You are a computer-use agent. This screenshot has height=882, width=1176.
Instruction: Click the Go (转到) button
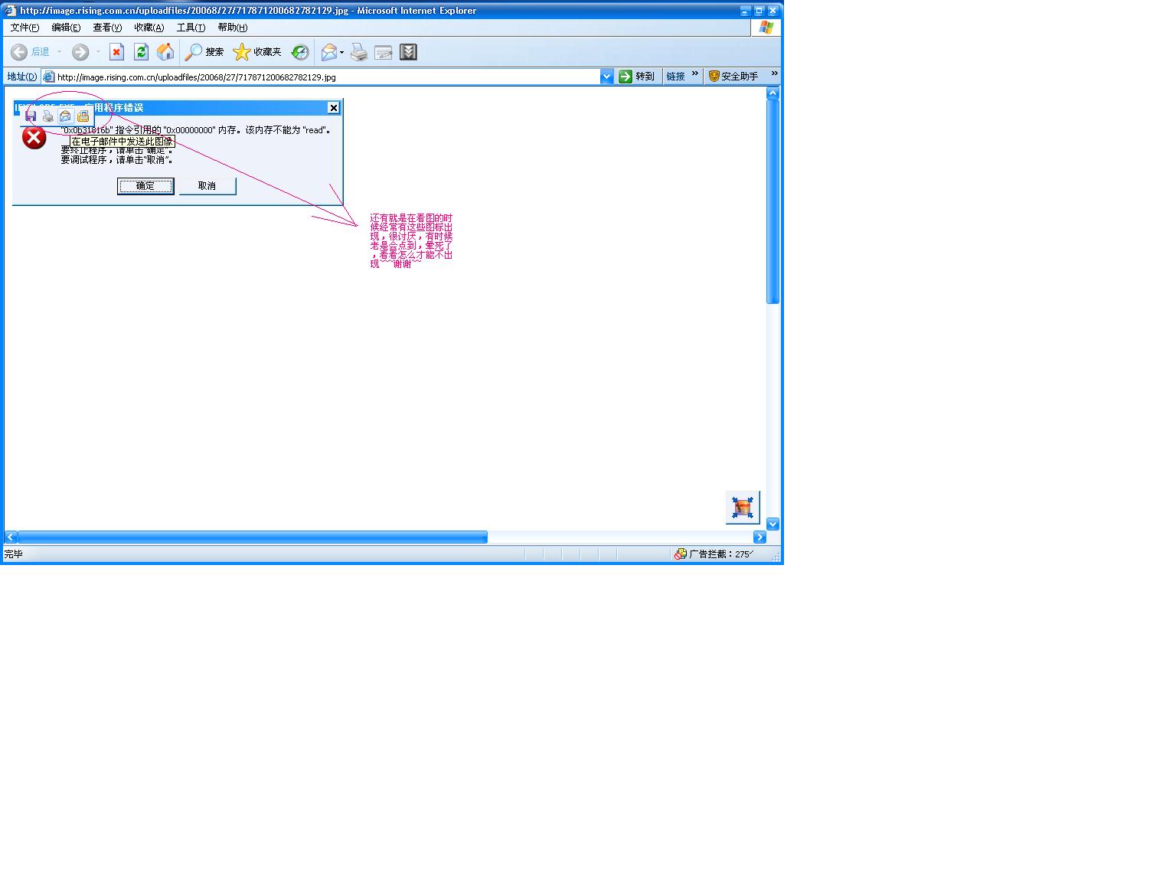pyautogui.click(x=637, y=77)
